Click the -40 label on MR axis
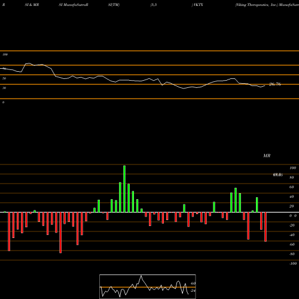Image resolution: width=299 pixels, height=299 pixels. pos(292,235)
